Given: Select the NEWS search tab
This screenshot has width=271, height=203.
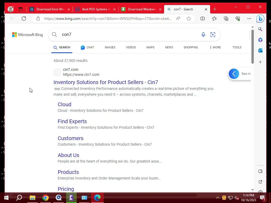Looking at the screenshot, I should (x=169, y=48).
